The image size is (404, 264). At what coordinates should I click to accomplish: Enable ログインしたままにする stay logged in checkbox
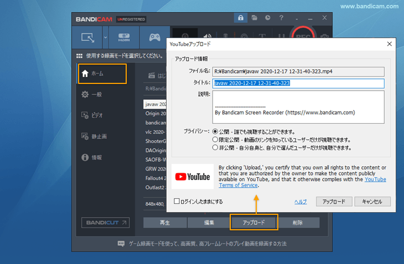click(x=177, y=201)
